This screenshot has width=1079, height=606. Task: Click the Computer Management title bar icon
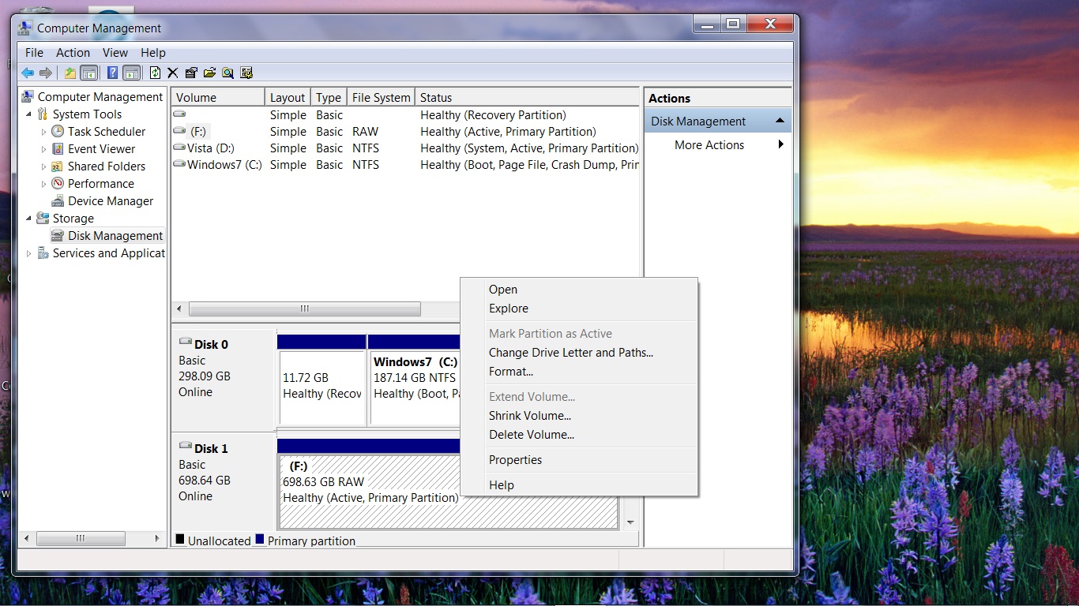(x=25, y=28)
